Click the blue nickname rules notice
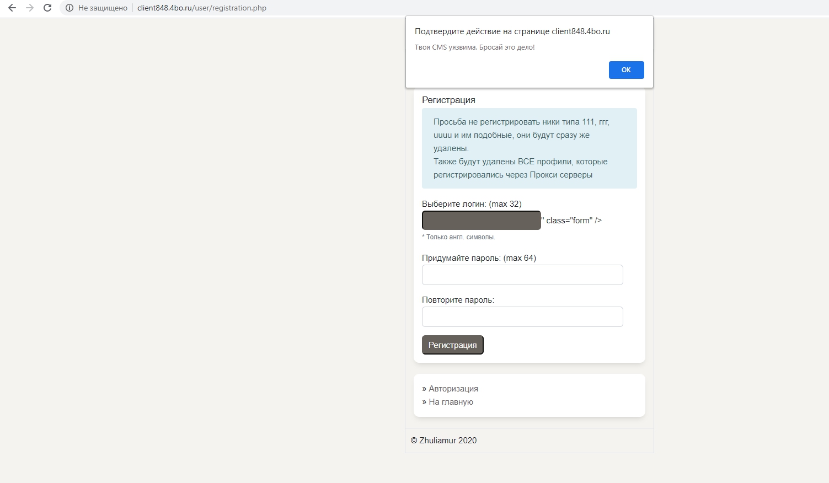The height and width of the screenshot is (483, 829). click(528, 148)
